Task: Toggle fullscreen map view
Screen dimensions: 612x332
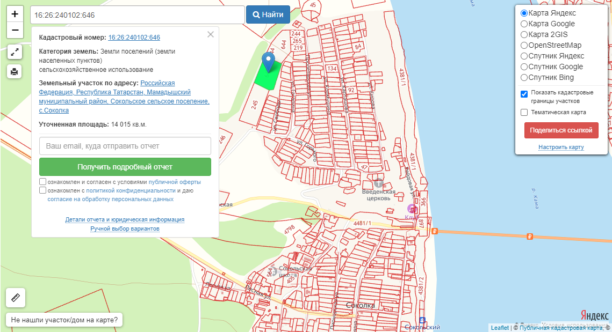Action: tap(15, 52)
